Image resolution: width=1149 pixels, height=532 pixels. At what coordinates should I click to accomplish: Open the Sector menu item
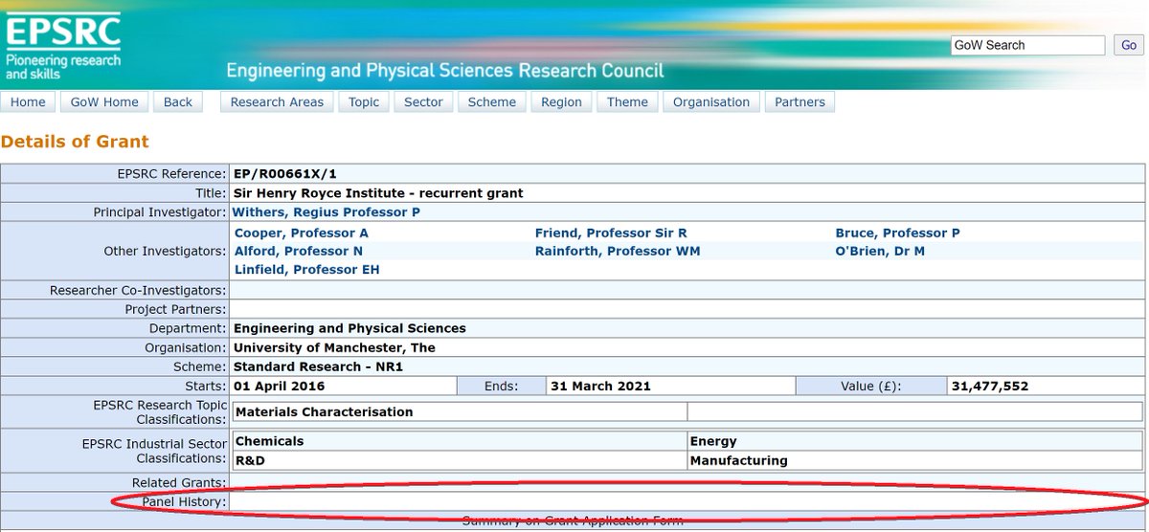coord(423,102)
